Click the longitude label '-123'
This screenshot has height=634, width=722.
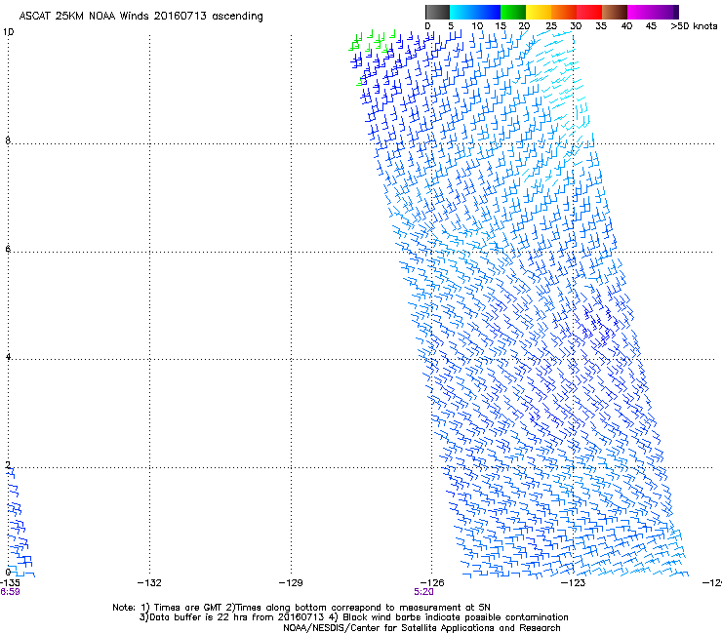pyautogui.click(x=574, y=583)
